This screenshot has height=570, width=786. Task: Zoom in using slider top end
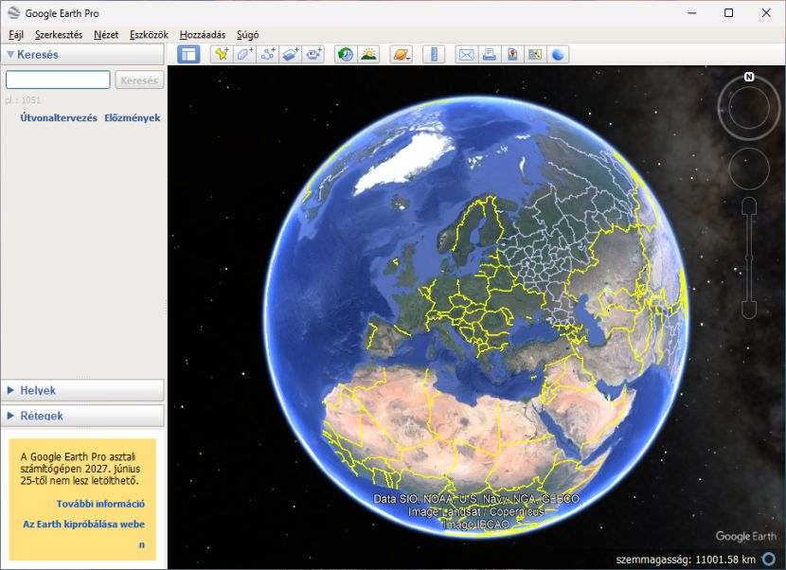[x=749, y=205]
